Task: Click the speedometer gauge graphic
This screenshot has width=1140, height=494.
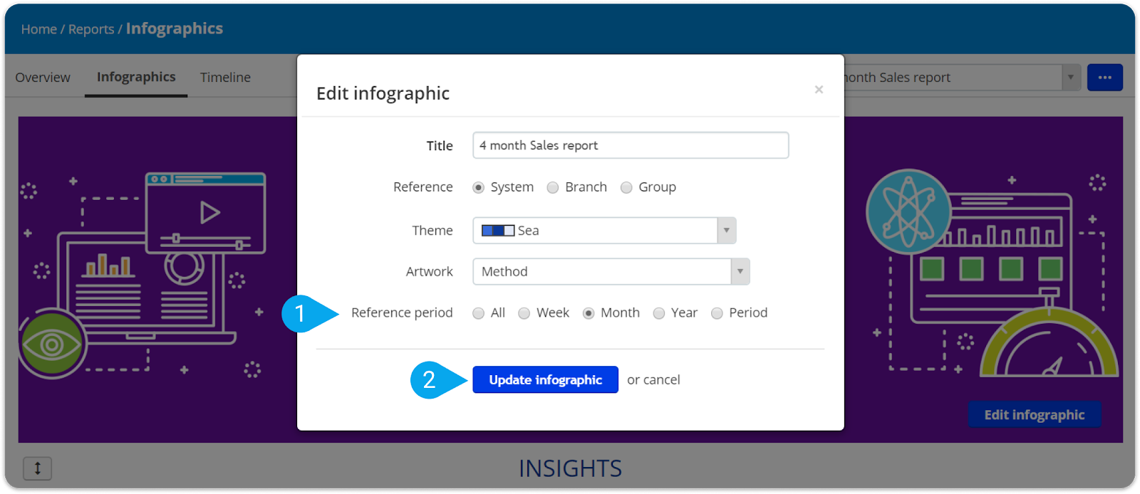Action: click(1049, 342)
